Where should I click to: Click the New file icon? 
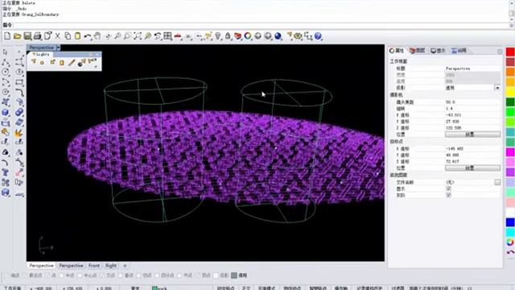tap(7, 35)
